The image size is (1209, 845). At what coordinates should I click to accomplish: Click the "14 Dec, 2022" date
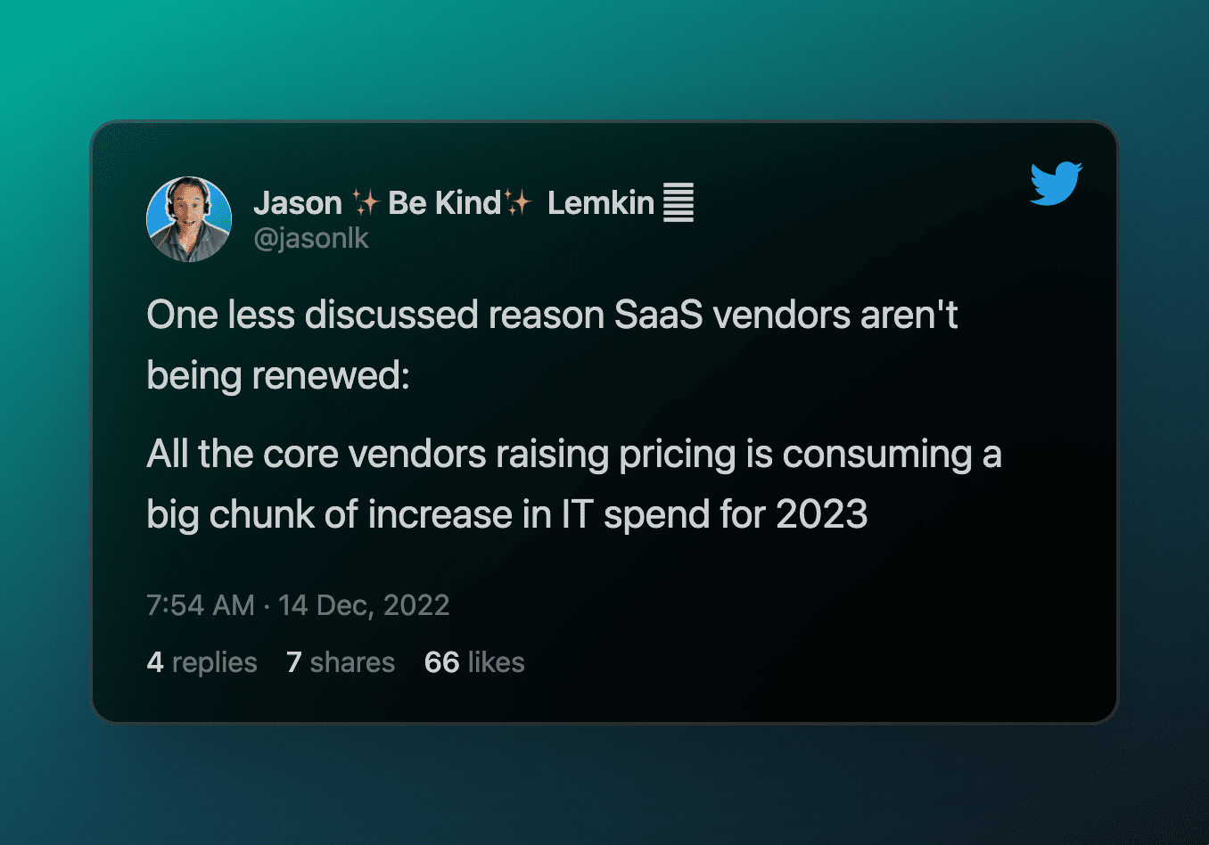[x=364, y=605]
